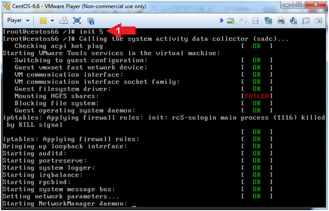Click the red FAILED status for HGFS shares
The height and width of the screenshot is (211, 329).
(257, 96)
